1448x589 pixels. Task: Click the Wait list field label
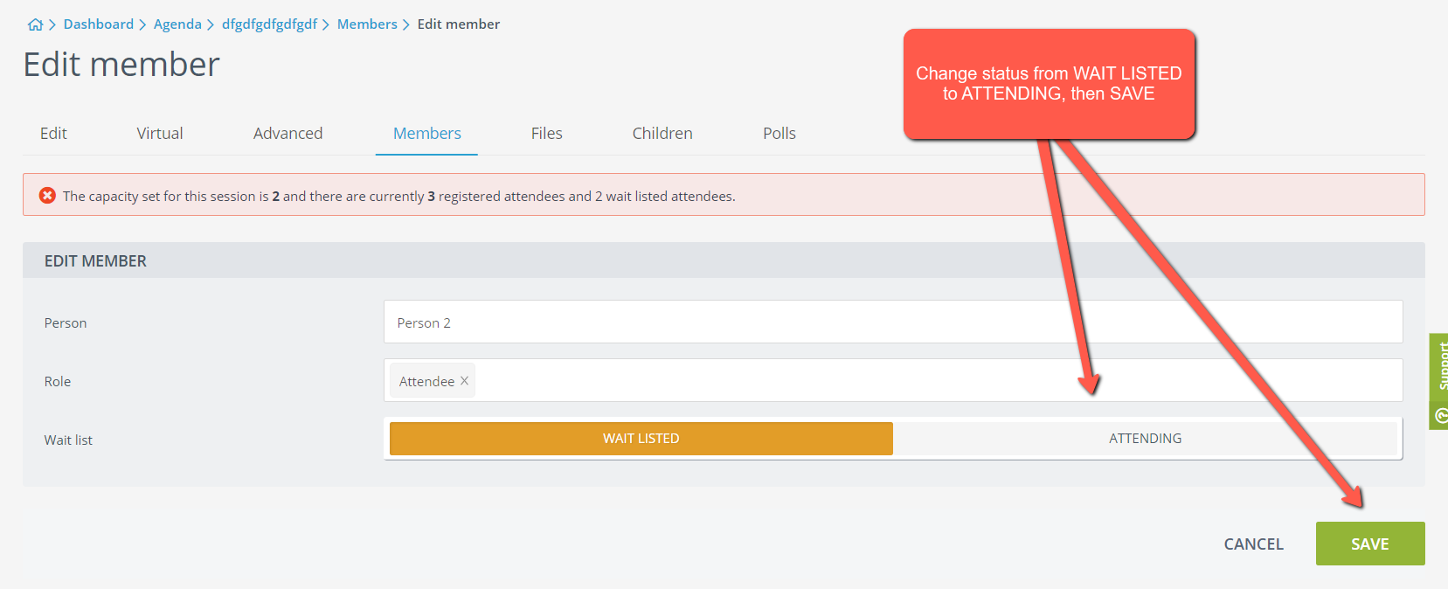click(68, 440)
